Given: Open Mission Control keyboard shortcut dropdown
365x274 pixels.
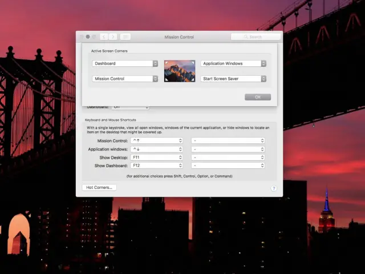Looking at the screenshot, I should click(157, 140).
